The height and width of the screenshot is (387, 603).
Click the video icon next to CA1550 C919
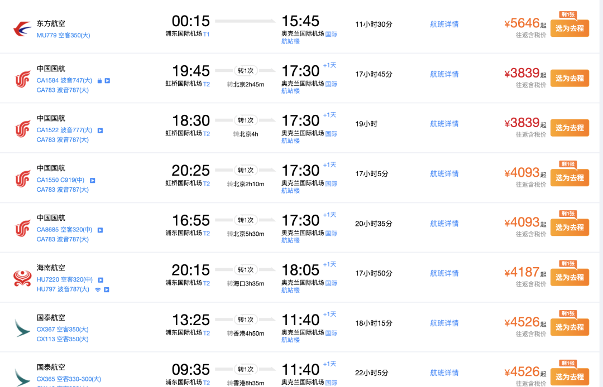(x=92, y=181)
